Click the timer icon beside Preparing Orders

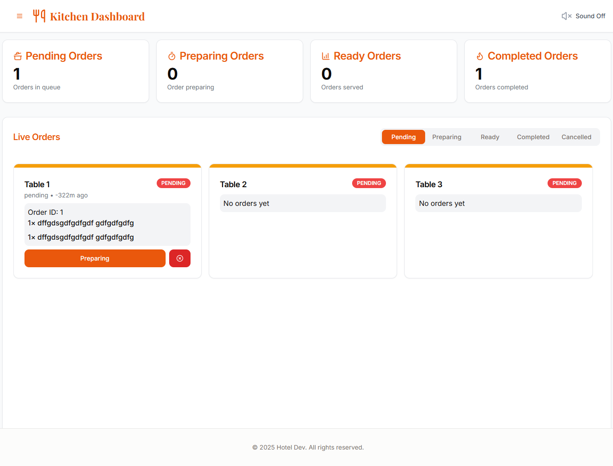pyautogui.click(x=171, y=56)
